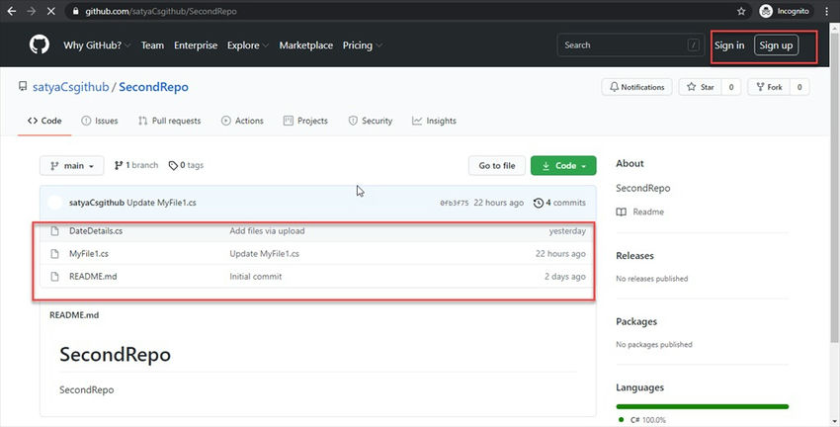Click the Readme link in About section

(x=648, y=212)
